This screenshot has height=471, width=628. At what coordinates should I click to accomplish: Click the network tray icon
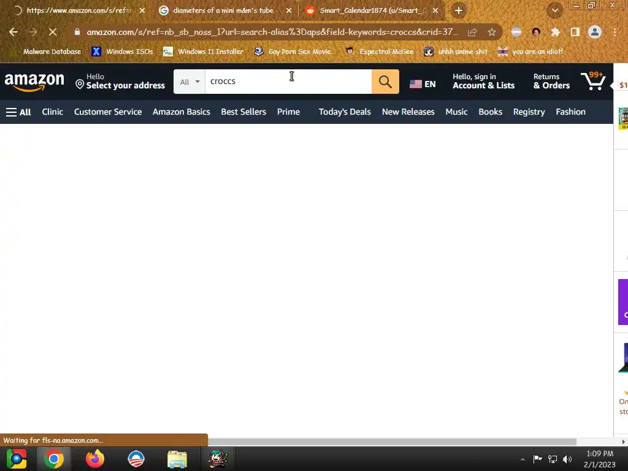(553, 459)
